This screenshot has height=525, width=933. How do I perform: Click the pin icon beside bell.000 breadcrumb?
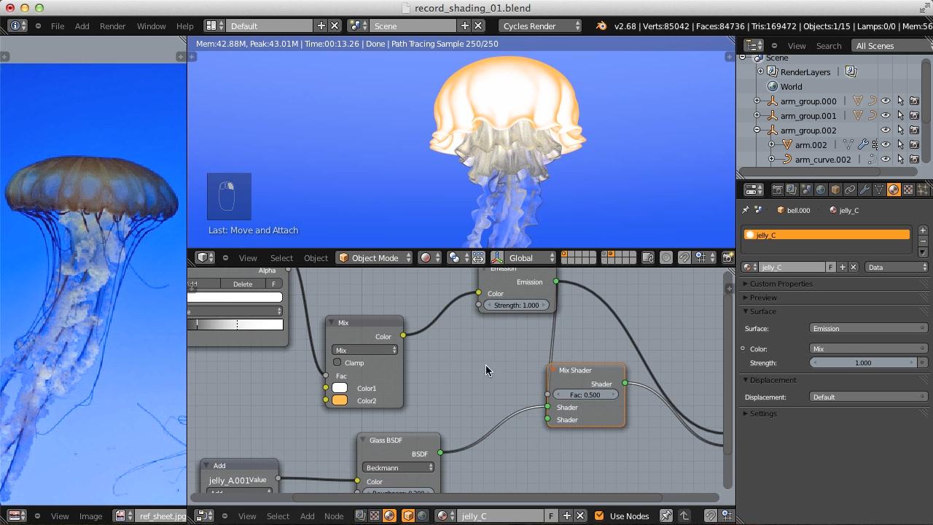(746, 210)
